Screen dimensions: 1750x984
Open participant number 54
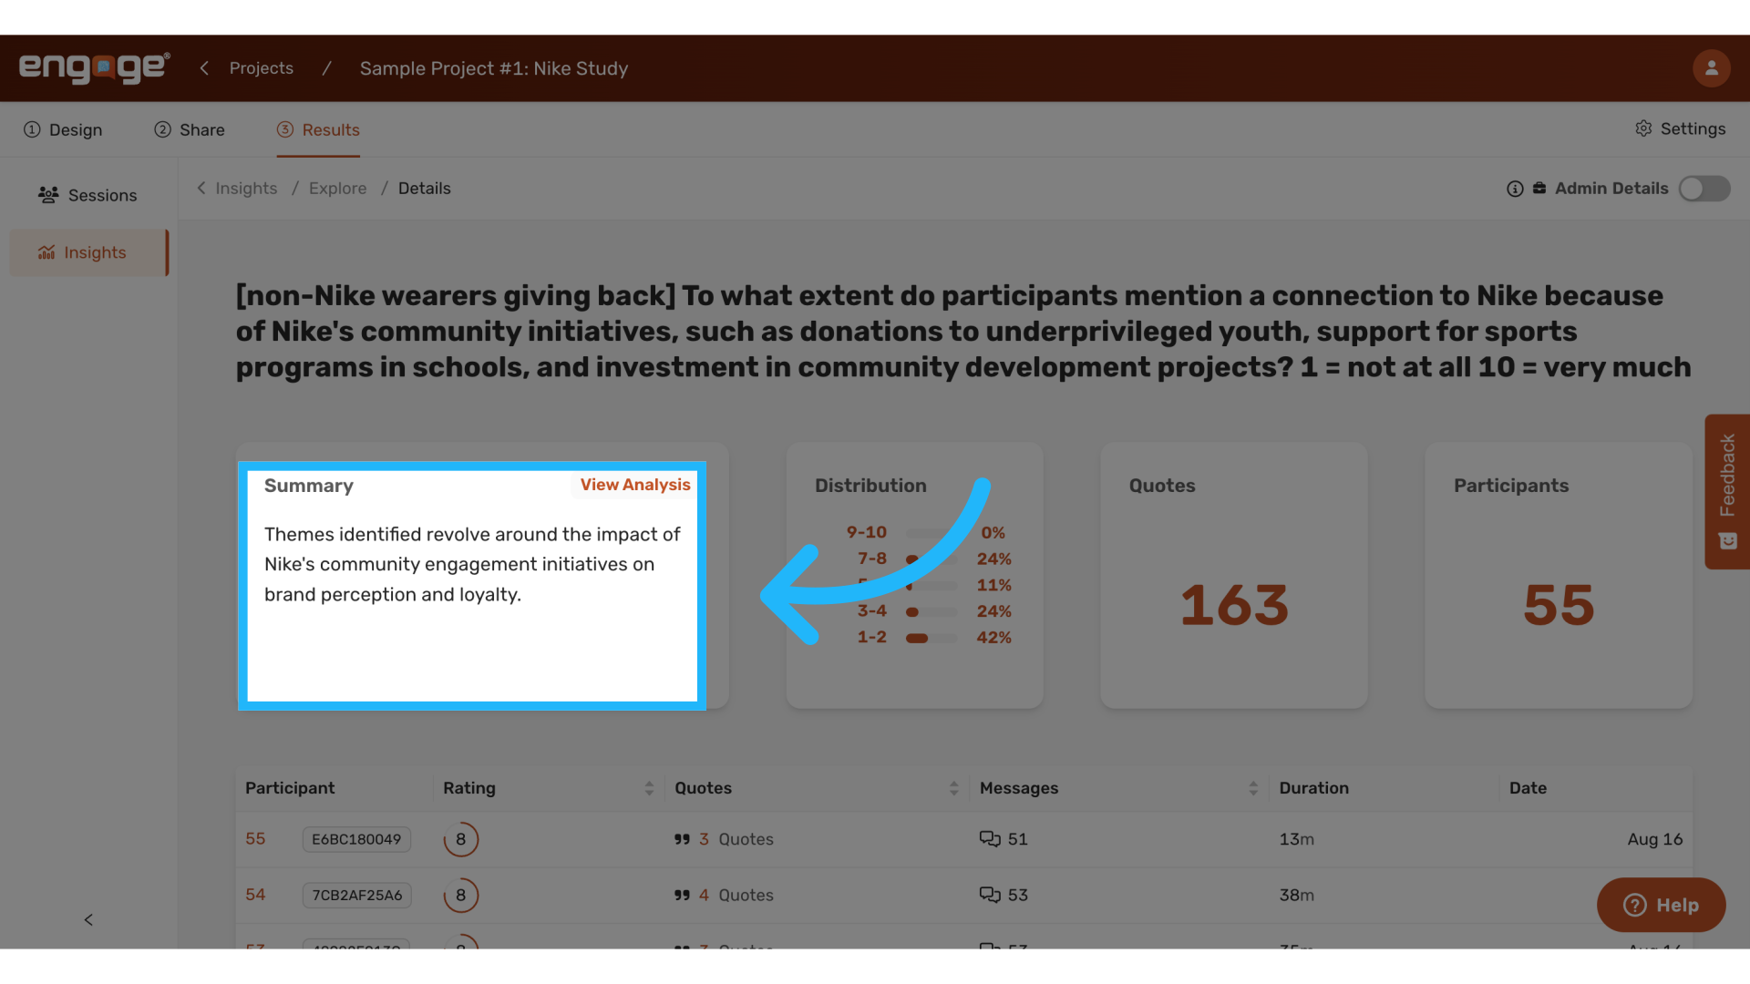tap(255, 895)
